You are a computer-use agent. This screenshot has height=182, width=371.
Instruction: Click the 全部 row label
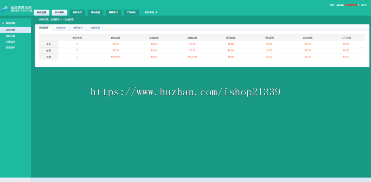point(49,57)
